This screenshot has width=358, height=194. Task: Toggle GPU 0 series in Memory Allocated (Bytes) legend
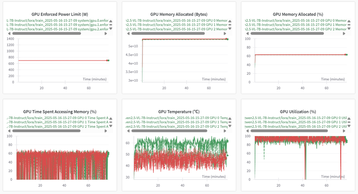click(x=177, y=21)
